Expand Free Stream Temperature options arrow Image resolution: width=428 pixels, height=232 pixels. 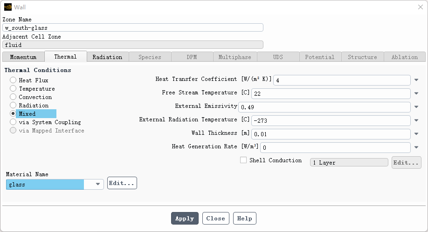point(416,94)
